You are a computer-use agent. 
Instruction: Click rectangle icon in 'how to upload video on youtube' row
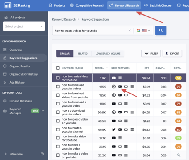[120, 121]
